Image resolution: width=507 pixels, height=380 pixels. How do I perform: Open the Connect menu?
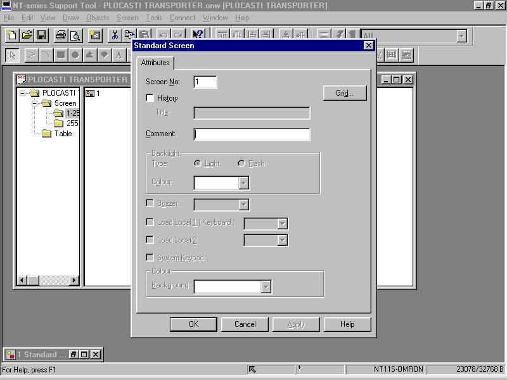click(183, 18)
